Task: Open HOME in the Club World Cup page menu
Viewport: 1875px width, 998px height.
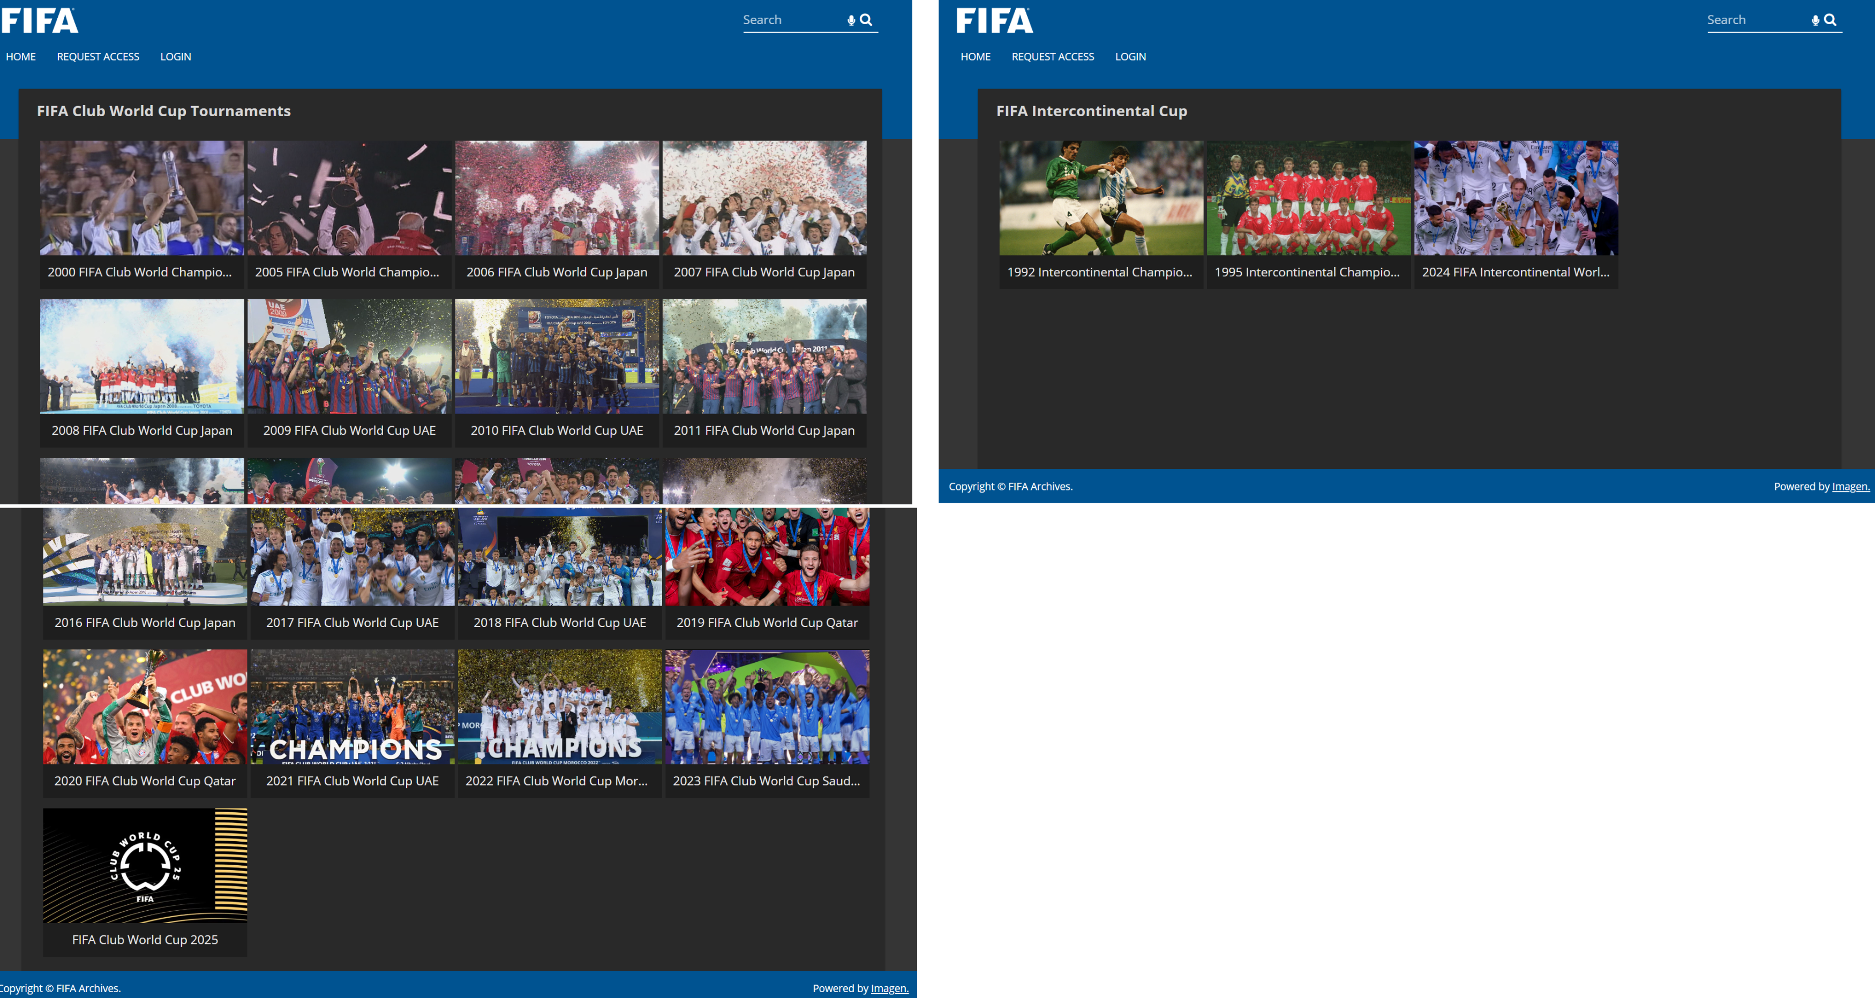Action: click(x=20, y=57)
